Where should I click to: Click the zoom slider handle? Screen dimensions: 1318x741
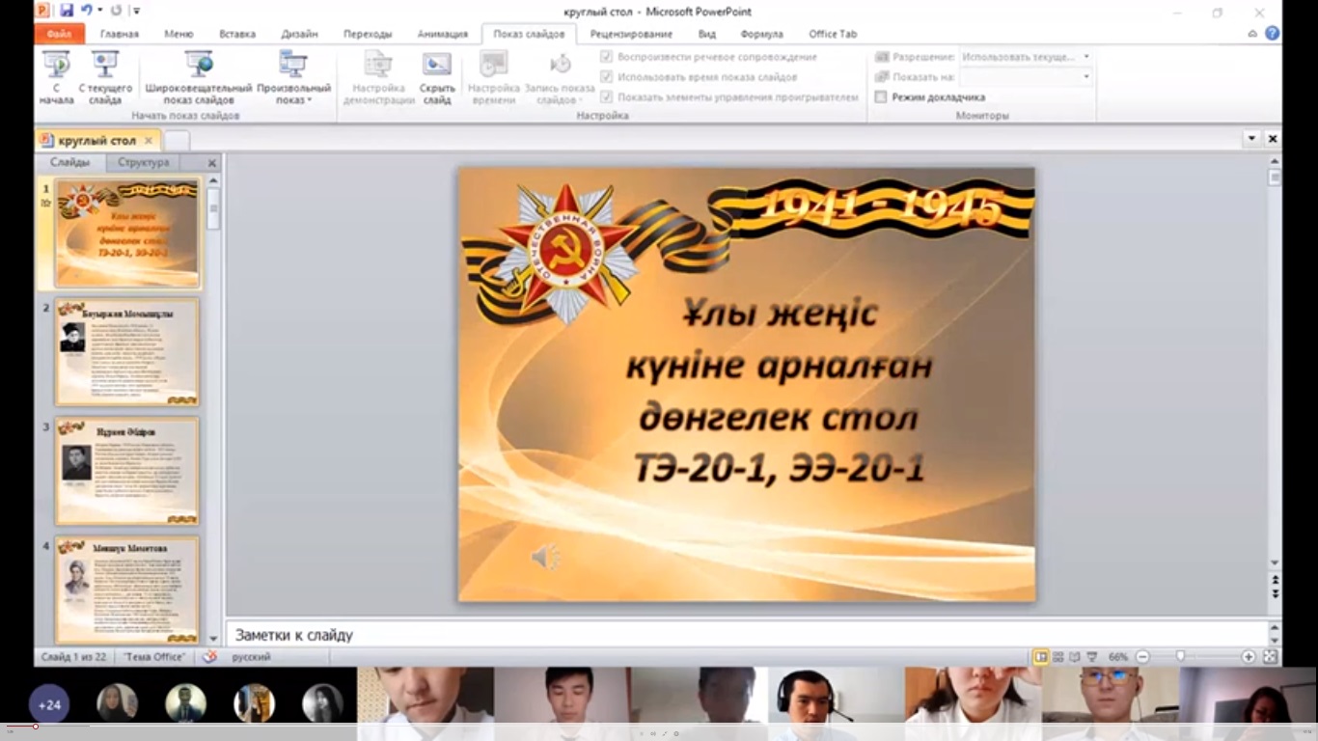tap(1180, 657)
